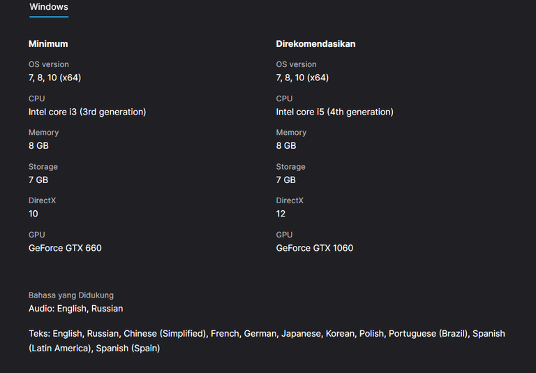This screenshot has height=373, width=536.
Task: Click GeForce GTX 1060 text
Action: click(x=315, y=248)
